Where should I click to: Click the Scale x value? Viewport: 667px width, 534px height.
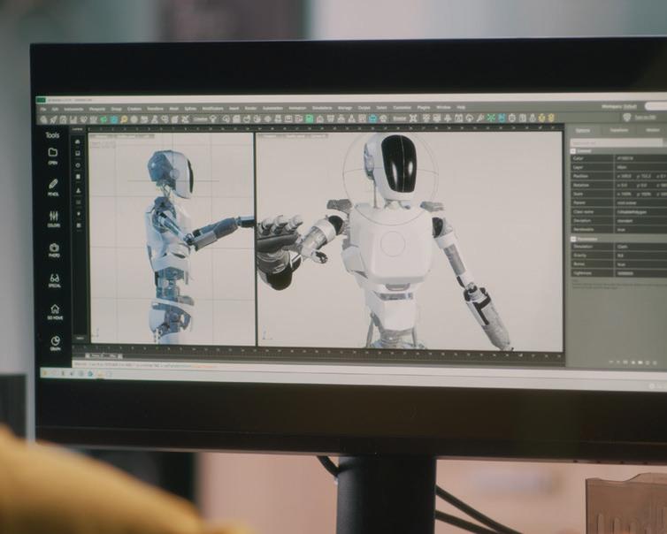pyautogui.click(x=623, y=194)
